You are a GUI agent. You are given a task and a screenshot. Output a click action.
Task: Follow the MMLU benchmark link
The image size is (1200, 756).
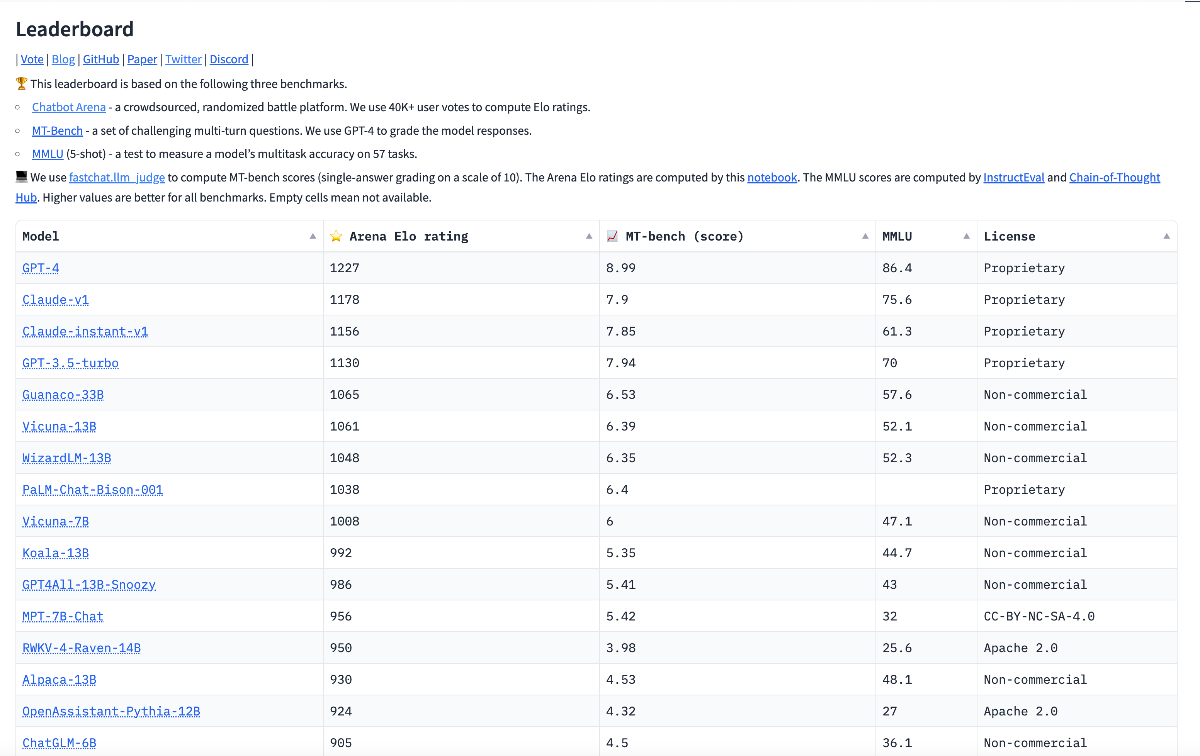[48, 154]
